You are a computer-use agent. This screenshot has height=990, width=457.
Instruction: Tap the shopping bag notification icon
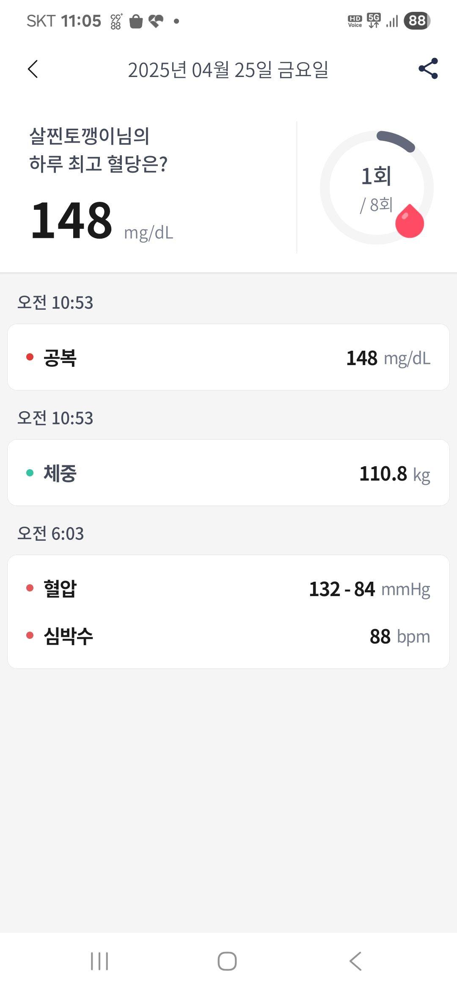click(x=136, y=21)
